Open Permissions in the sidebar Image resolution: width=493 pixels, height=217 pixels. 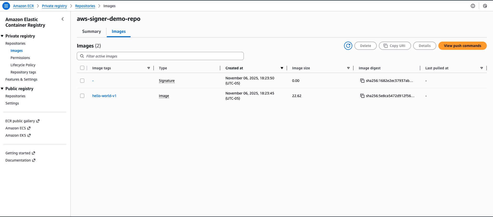click(x=20, y=58)
